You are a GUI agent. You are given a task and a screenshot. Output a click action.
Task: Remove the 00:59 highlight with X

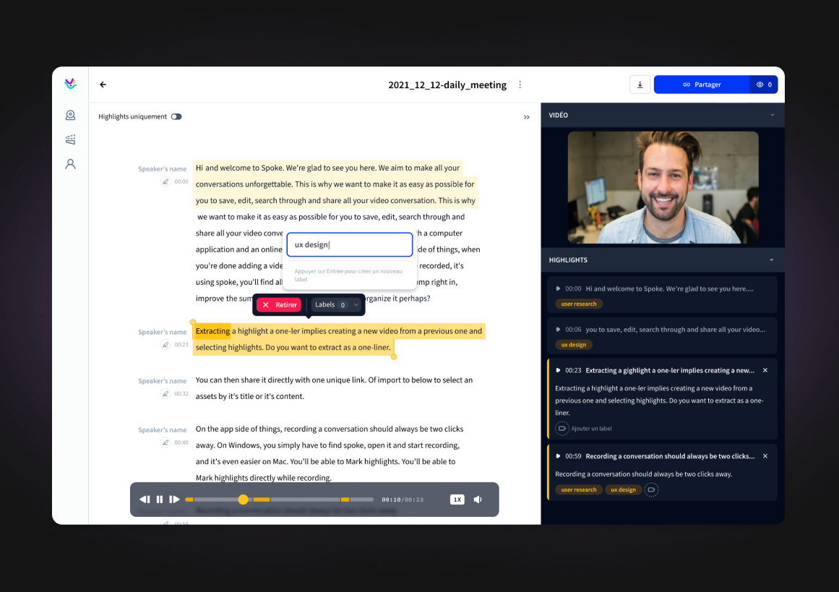click(x=765, y=456)
